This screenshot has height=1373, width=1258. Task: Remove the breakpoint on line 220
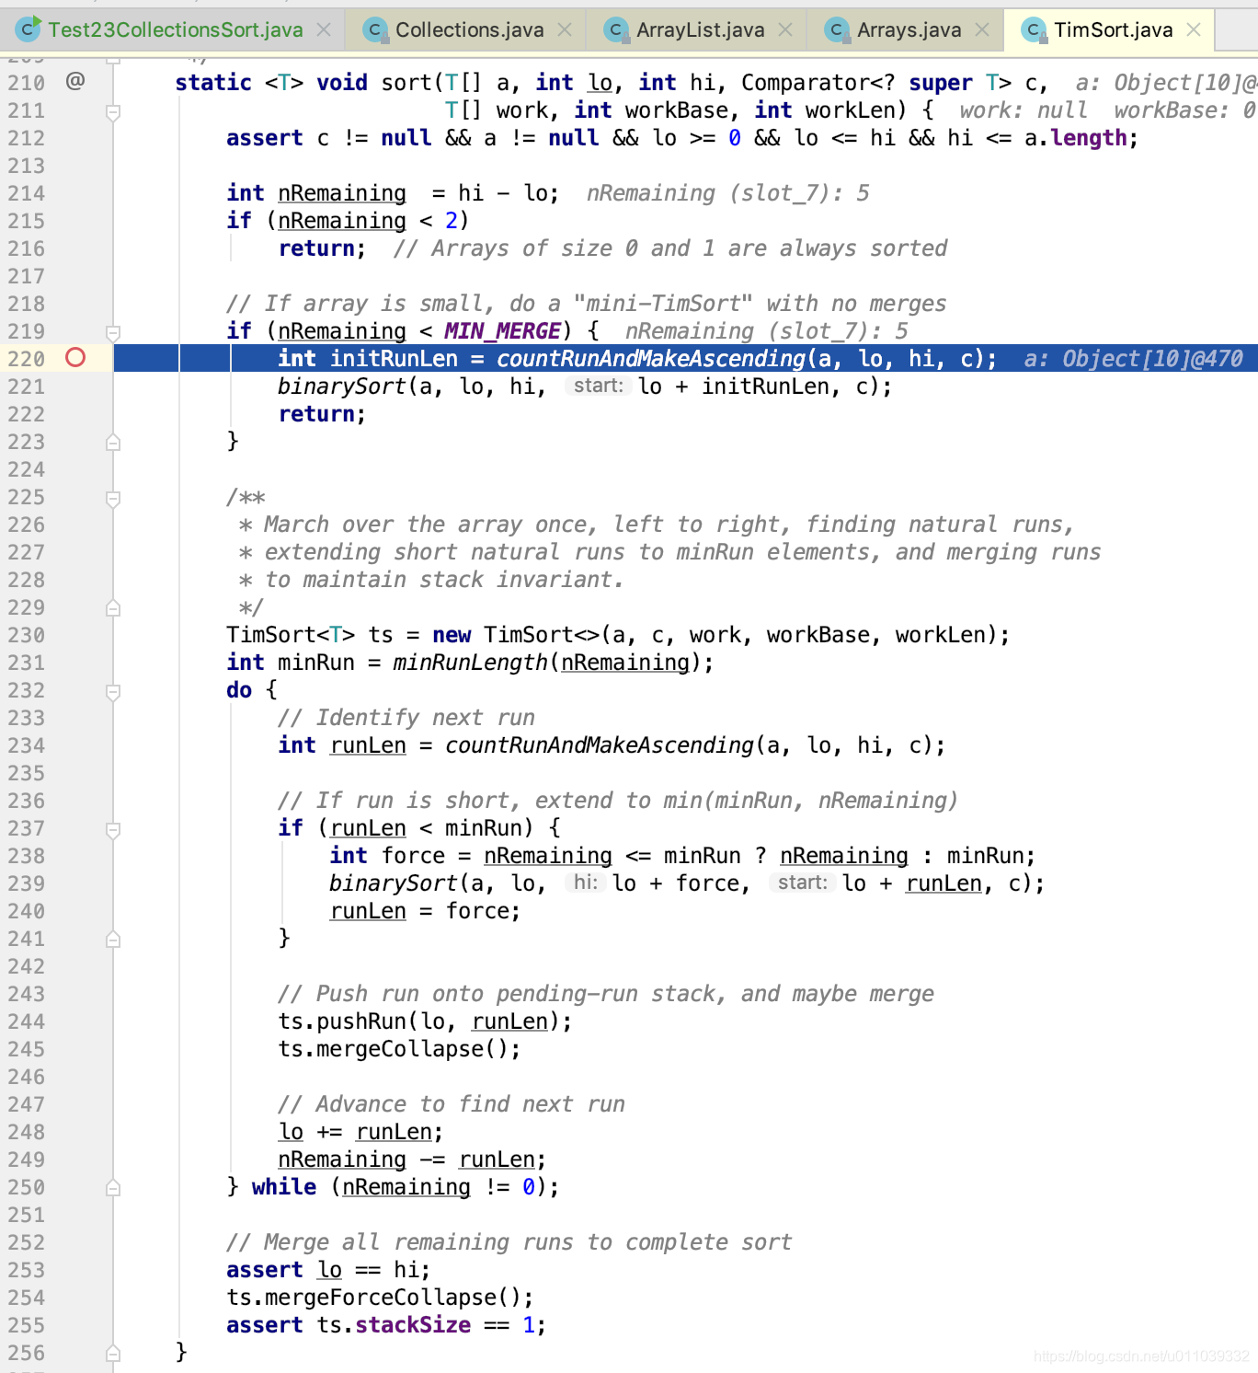coord(77,359)
